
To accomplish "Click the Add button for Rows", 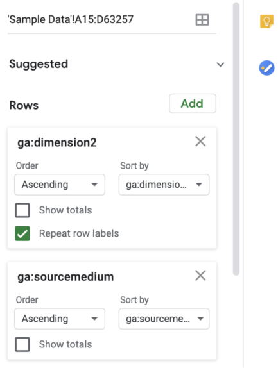I will (x=193, y=103).
